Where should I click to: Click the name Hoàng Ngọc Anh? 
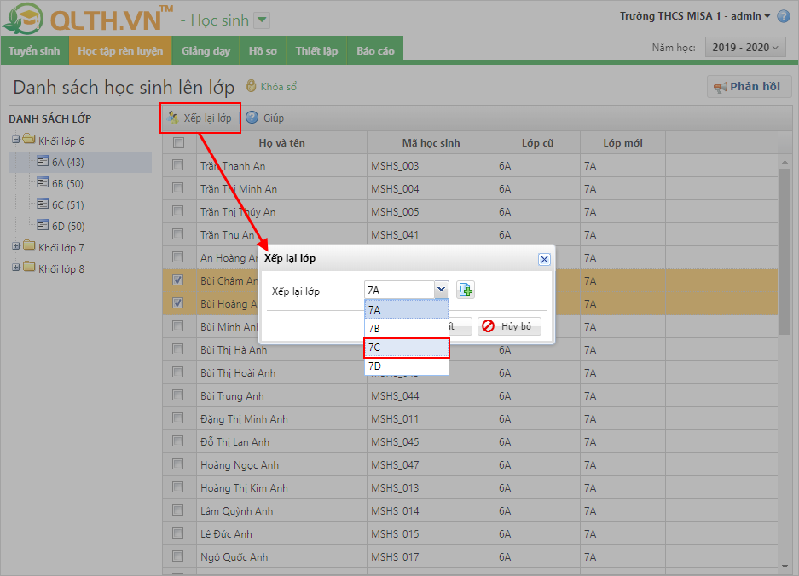coord(240,465)
